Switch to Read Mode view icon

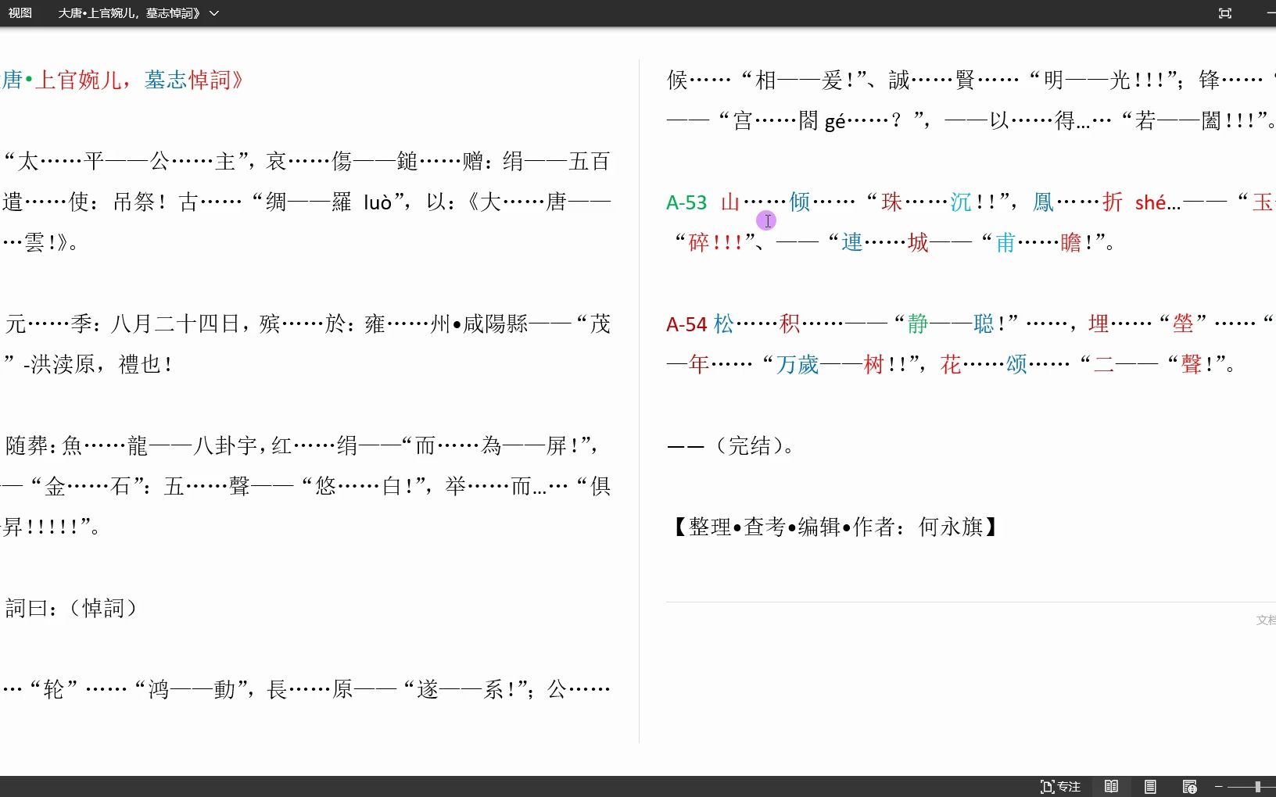pos(1111,787)
